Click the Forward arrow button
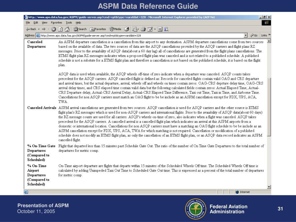 (x=44, y=29)
